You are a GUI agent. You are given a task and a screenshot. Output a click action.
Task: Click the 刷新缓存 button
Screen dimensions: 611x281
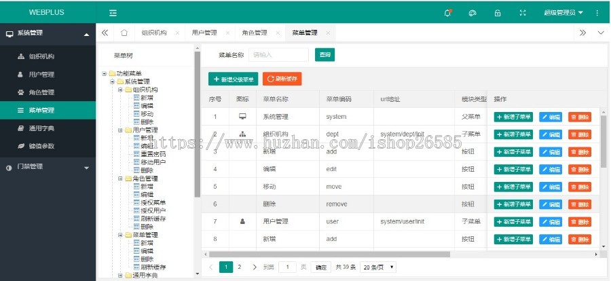click(282, 79)
